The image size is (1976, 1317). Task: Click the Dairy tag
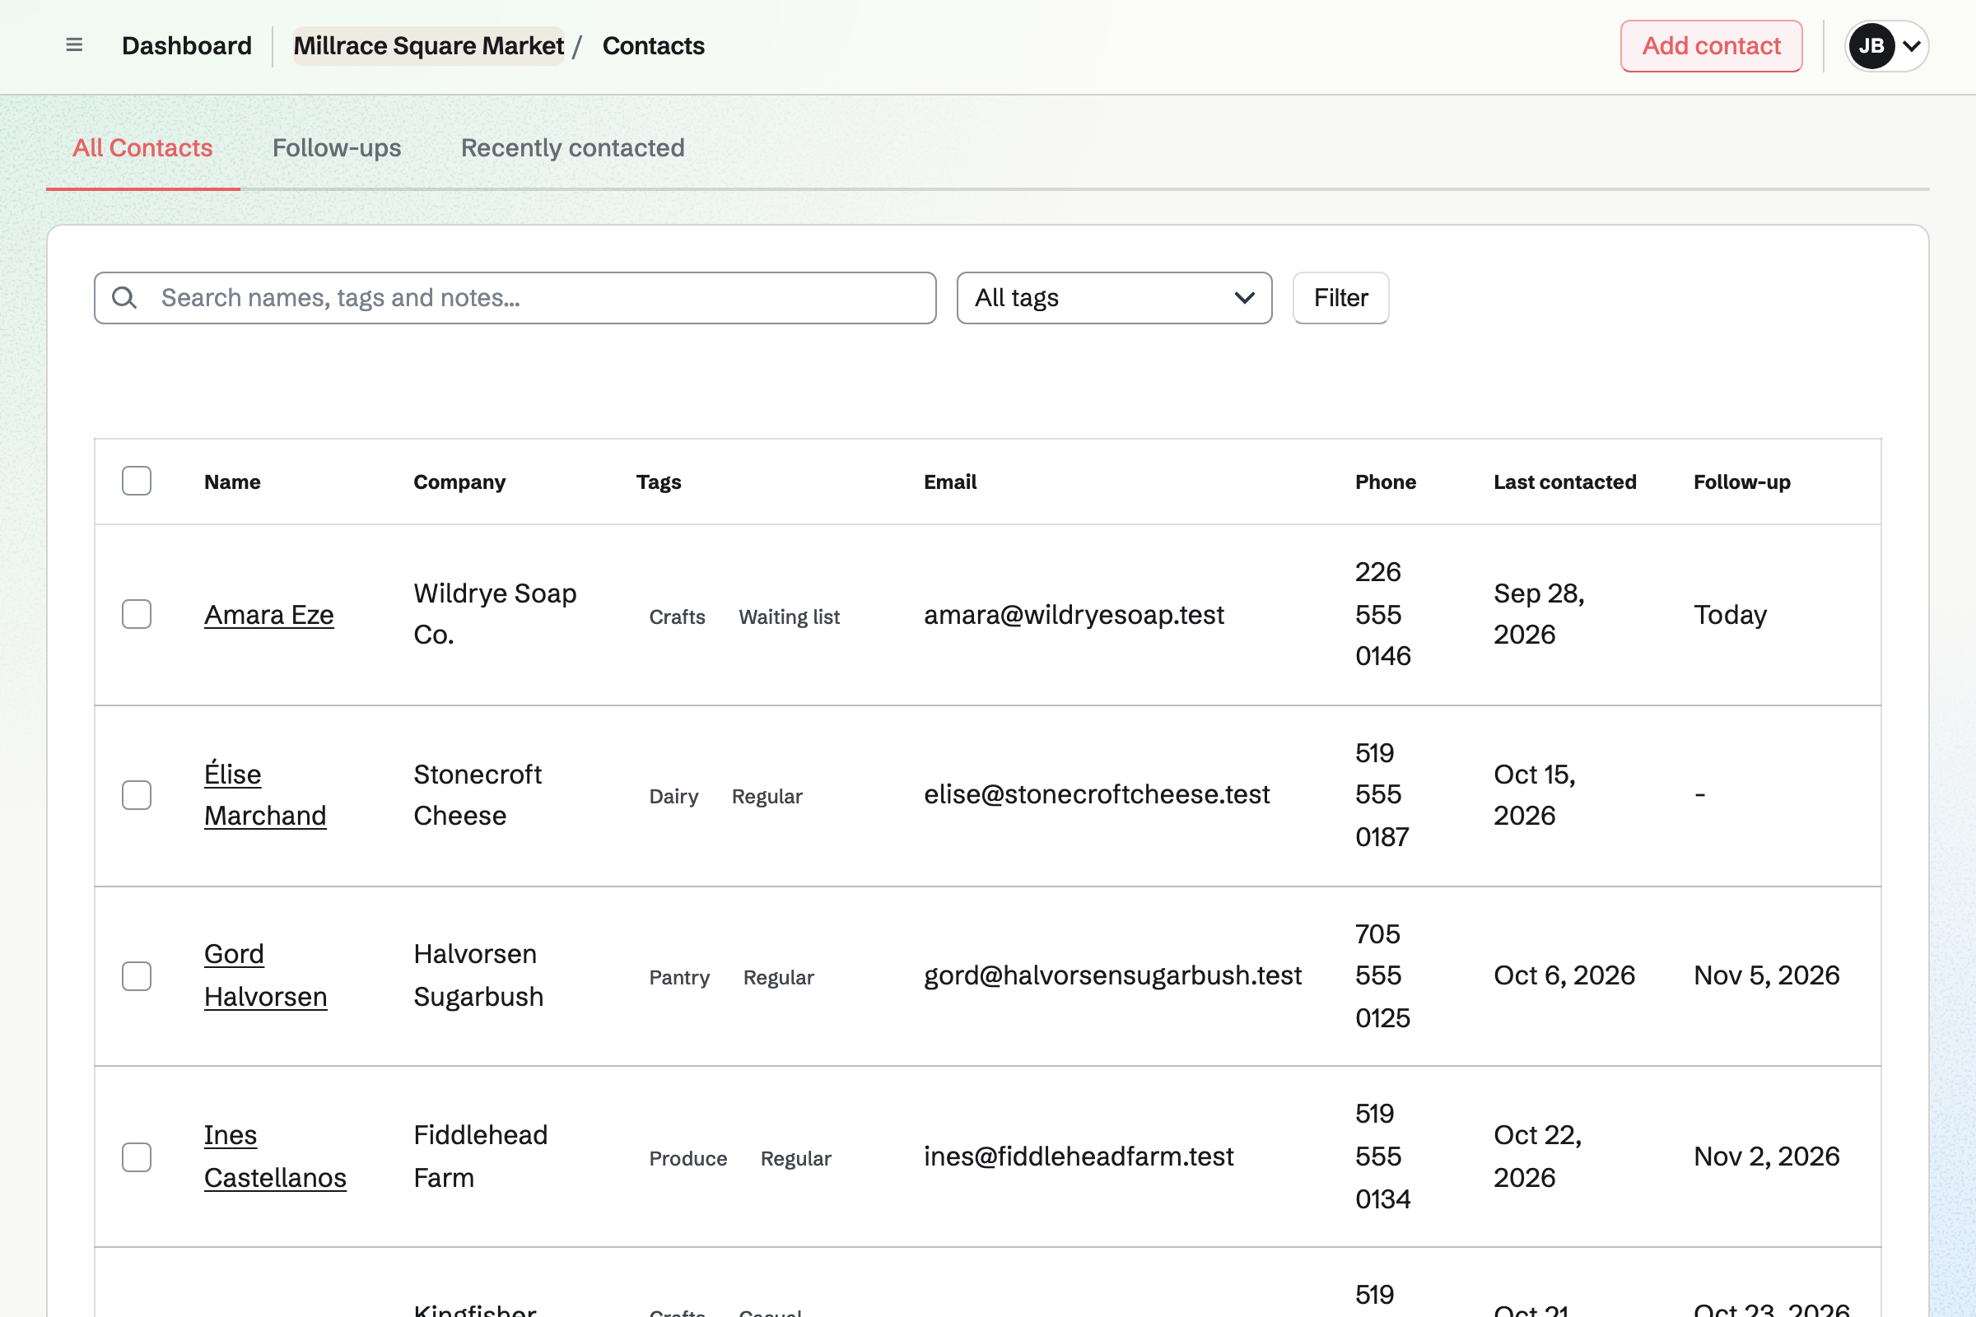673,796
